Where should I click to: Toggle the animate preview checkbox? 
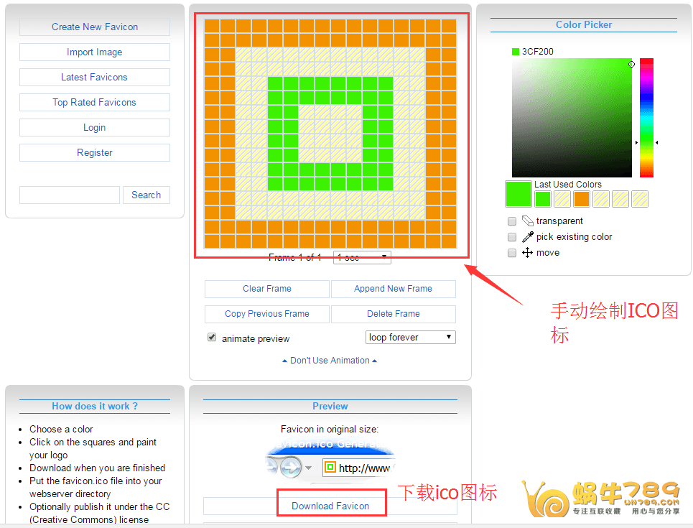pos(212,338)
